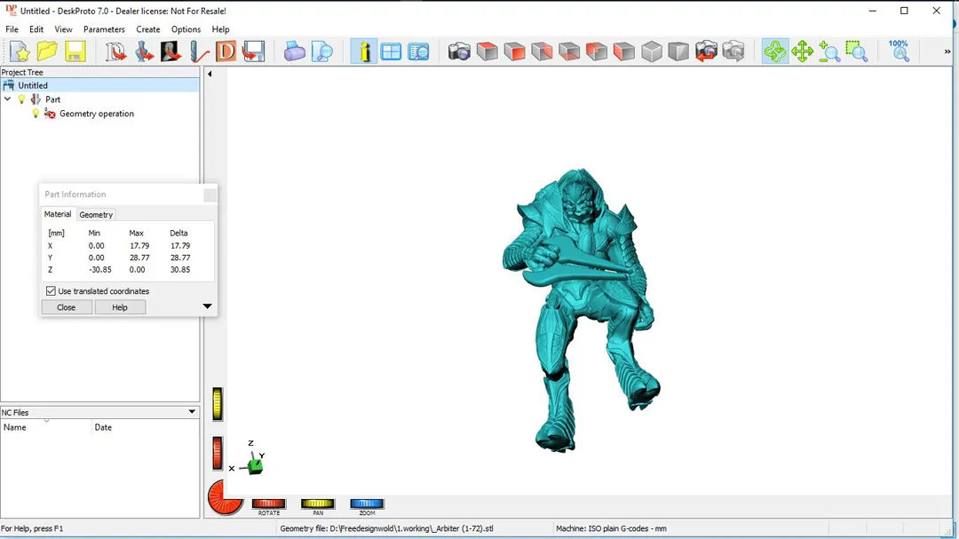The image size is (959, 539).
Task: Open the Help menu
Action: click(x=220, y=29)
